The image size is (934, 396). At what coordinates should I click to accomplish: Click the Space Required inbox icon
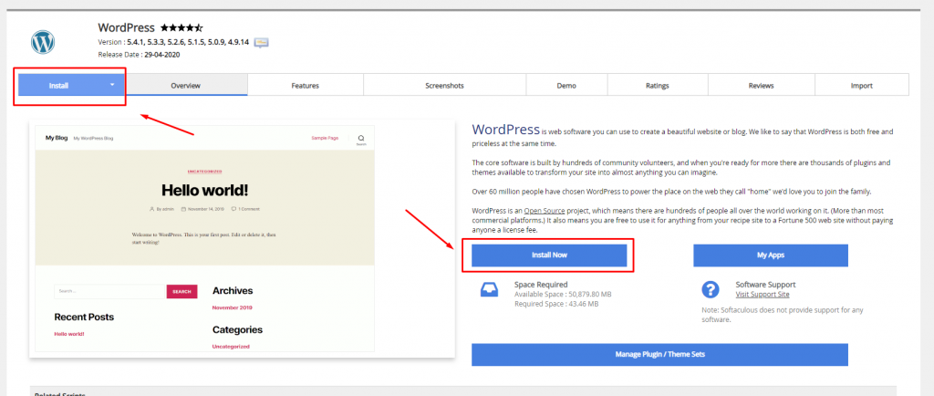[490, 289]
